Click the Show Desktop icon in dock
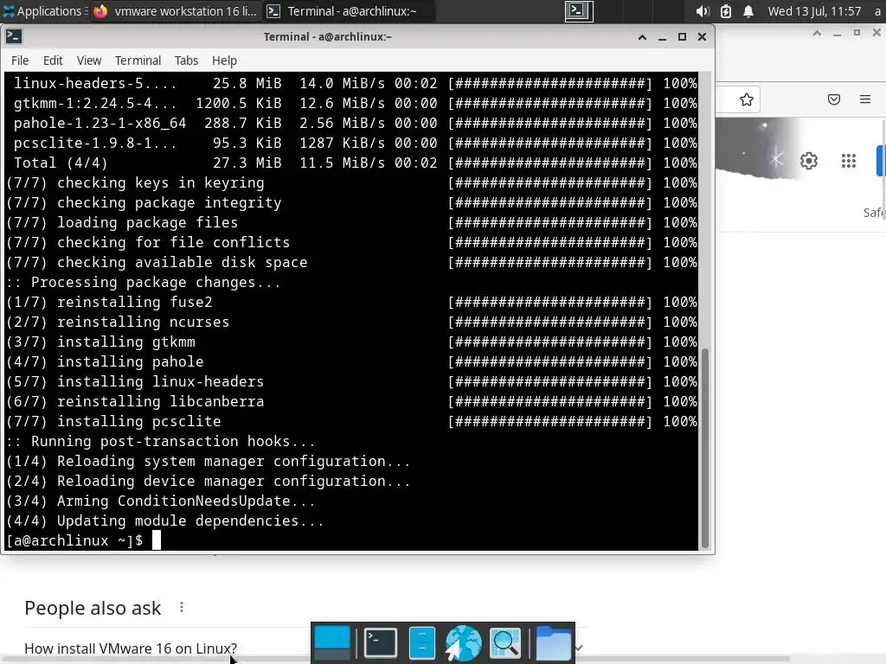886x664 pixels. 332,643
